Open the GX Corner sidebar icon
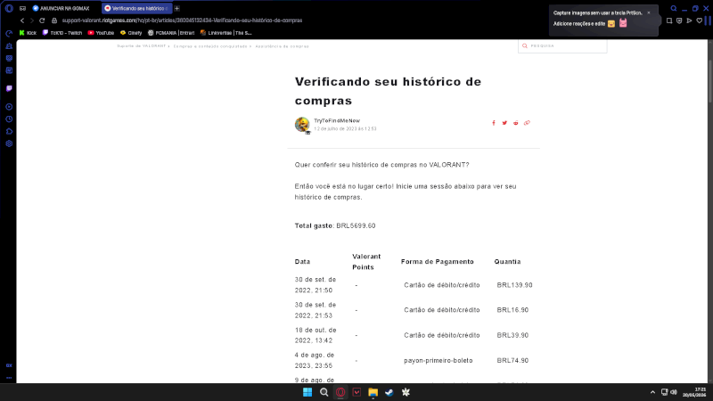 (9, 58)
